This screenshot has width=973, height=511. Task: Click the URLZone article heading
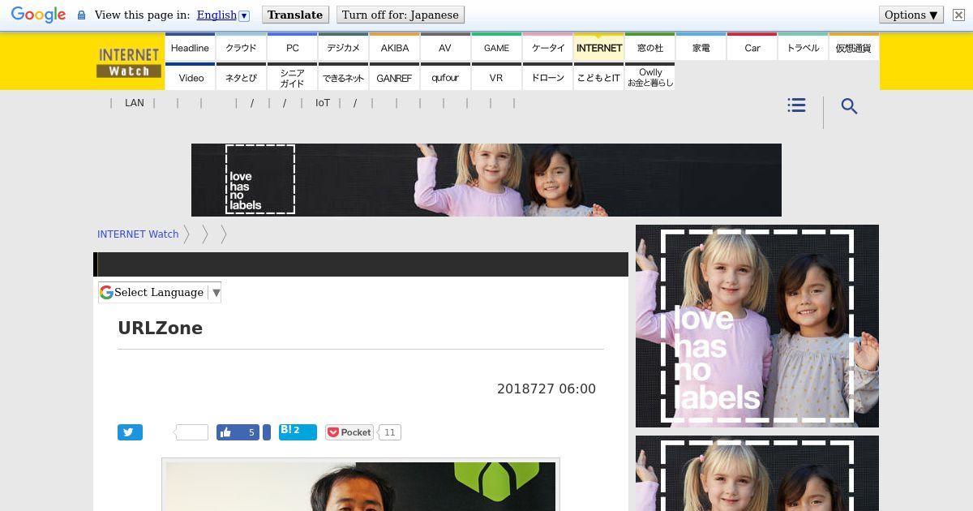(x=161, y=328)
